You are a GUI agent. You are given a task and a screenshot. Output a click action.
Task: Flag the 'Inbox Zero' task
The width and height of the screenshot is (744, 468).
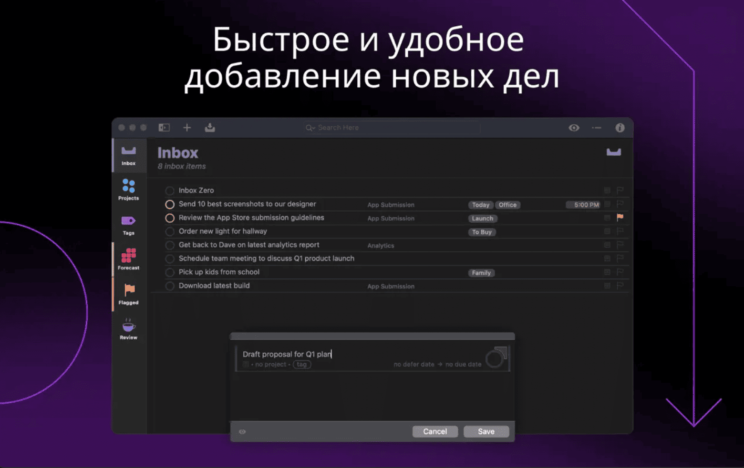(620, 190)
